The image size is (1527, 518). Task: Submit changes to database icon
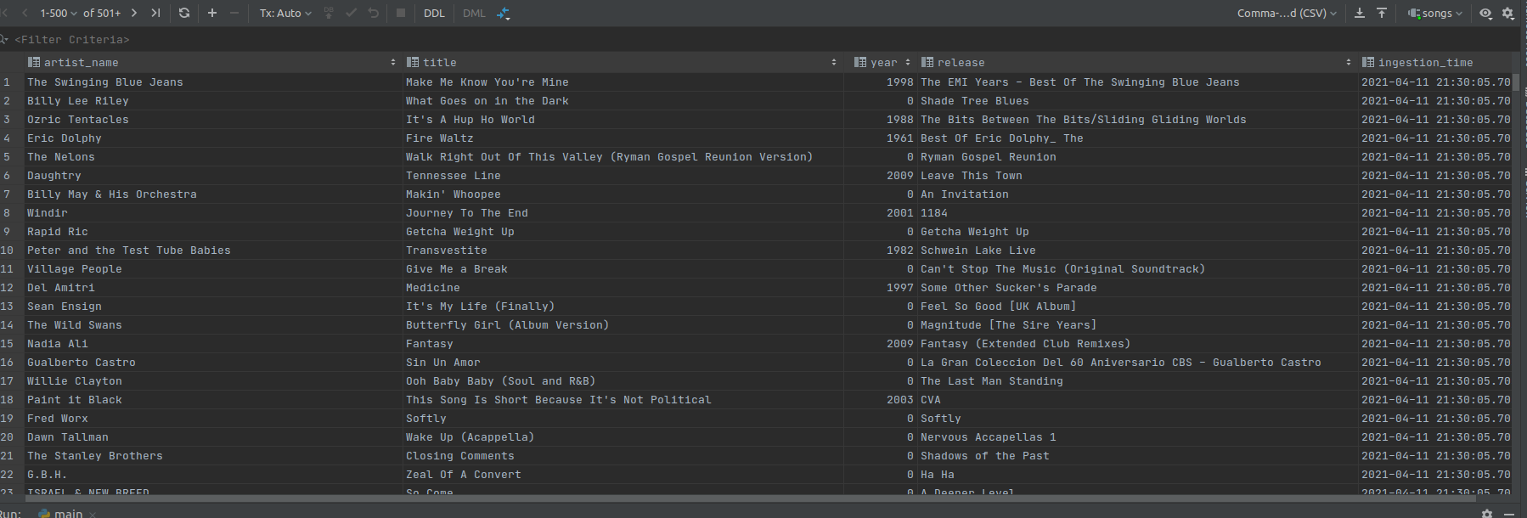coord(330,13)
